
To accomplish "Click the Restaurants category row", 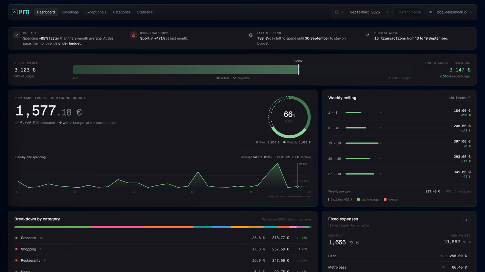I will (x=163, y=261).
